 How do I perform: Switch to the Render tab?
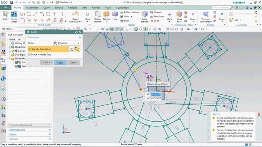tap(96, 7)
